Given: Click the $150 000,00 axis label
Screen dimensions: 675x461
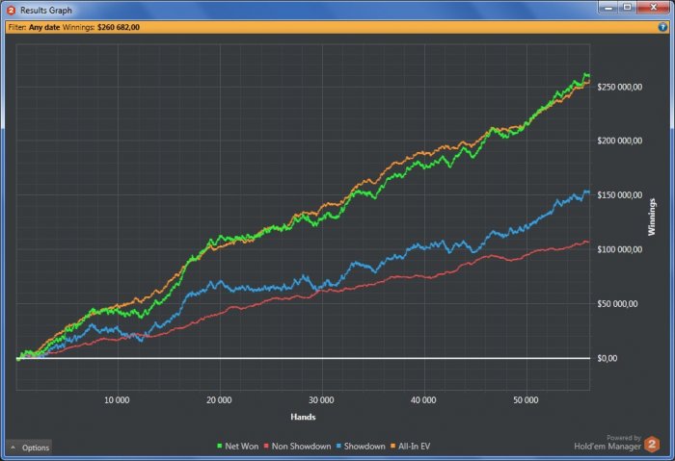Looking at the screenshot, I should click(619, 195).
